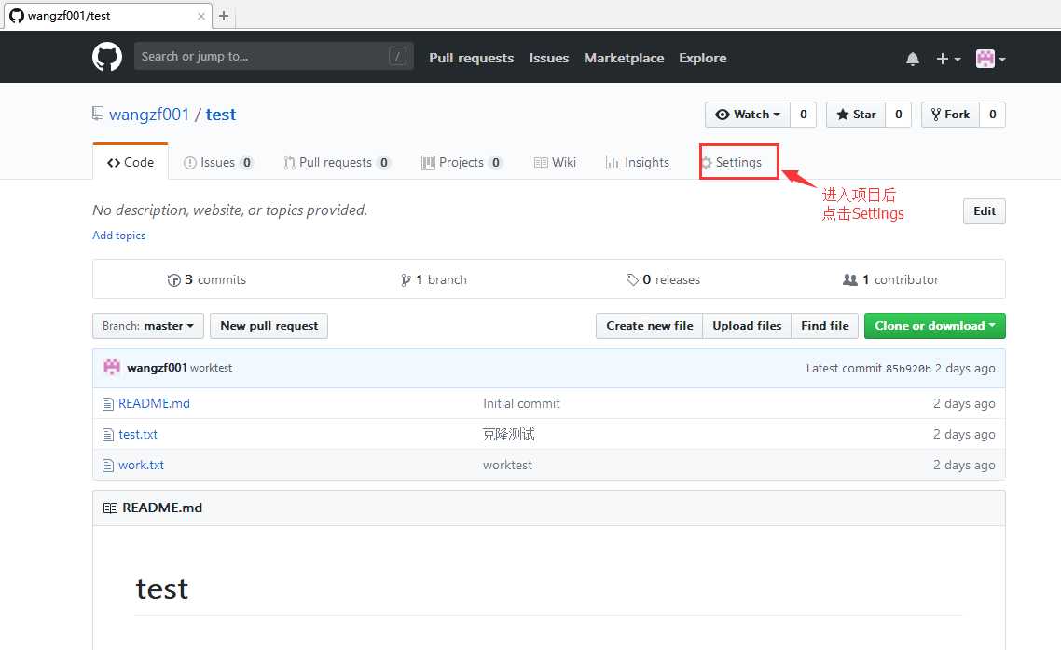Open the fork count
Screen dimensions: 1061x650
pyautogui.click(x=993, y=115)
